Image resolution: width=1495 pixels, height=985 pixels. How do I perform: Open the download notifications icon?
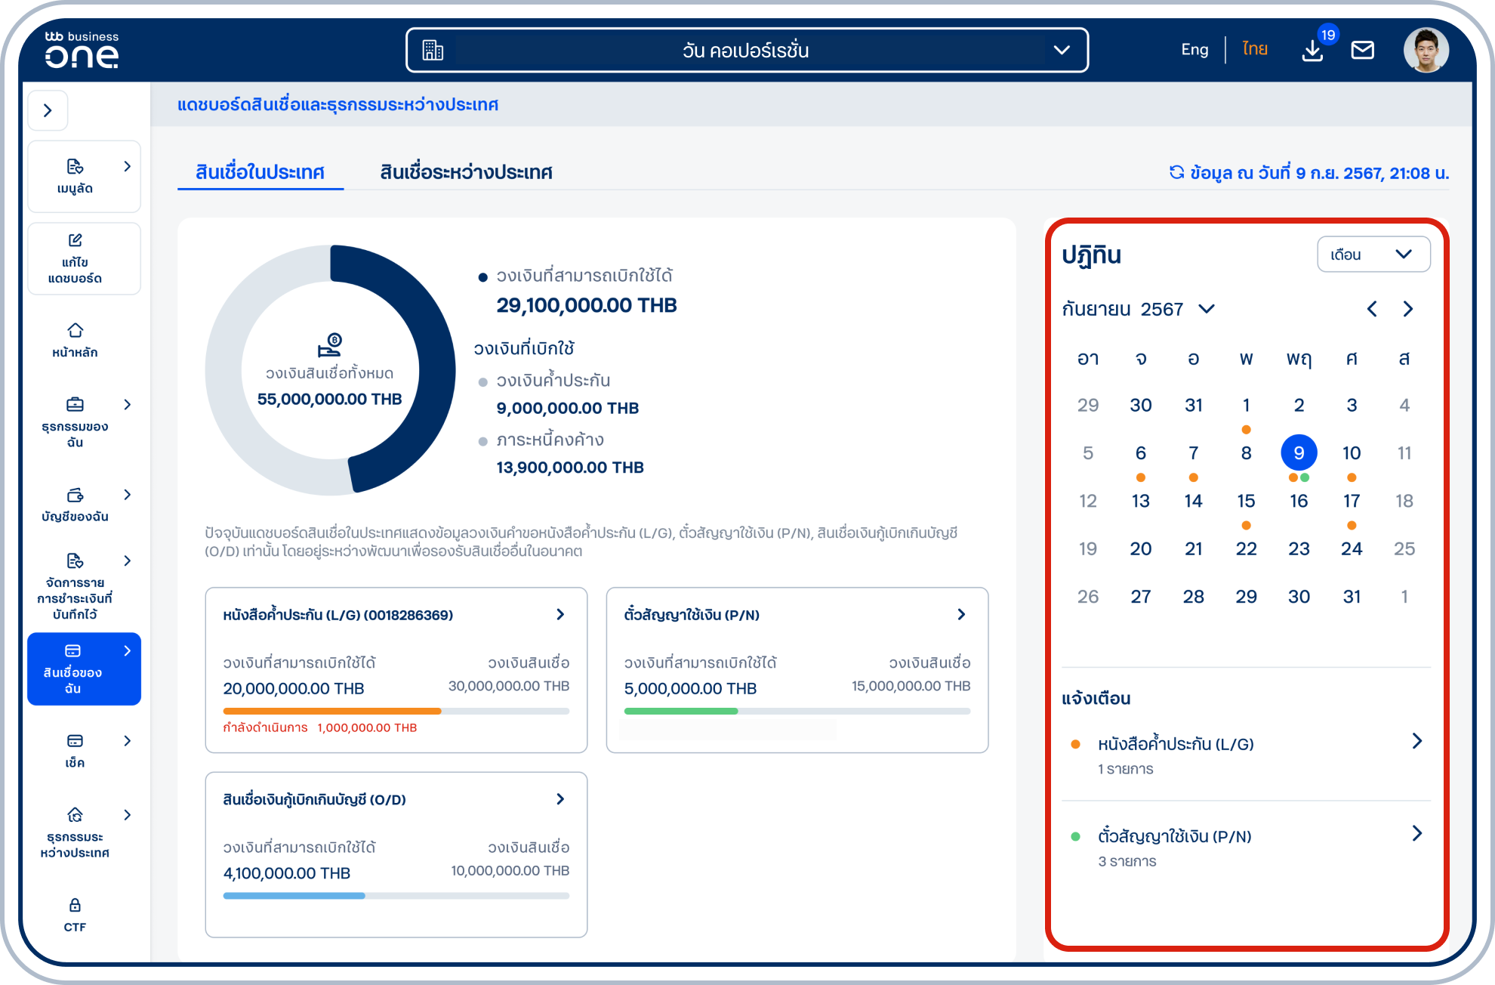tap(1312, 51)
